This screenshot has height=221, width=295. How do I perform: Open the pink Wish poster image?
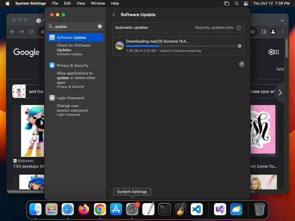pos(263,129)
